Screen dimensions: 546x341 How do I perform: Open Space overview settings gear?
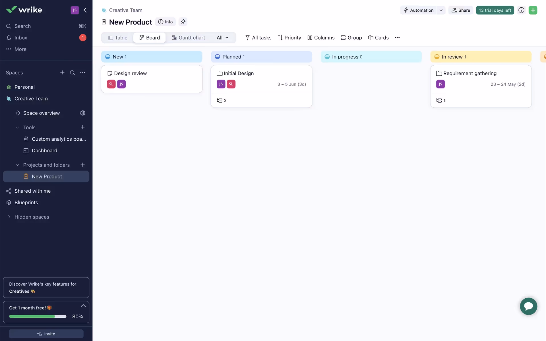tap(83, 113)
